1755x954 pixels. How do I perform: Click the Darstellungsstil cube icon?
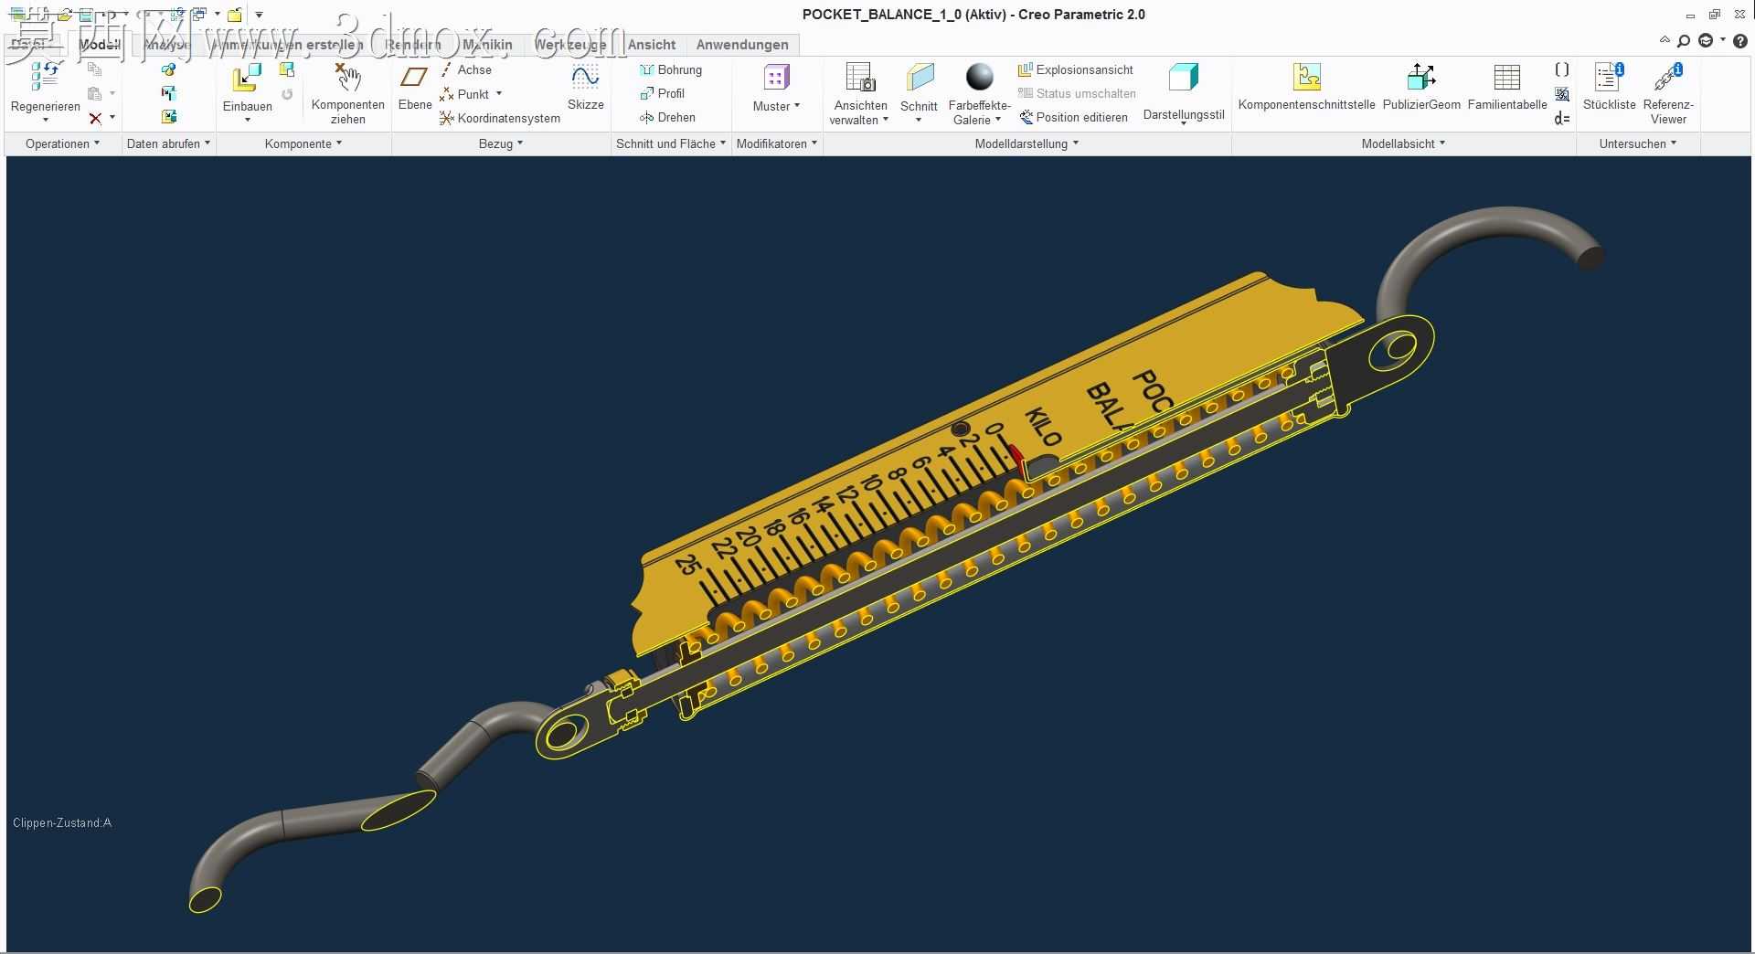coord(1183,78)
